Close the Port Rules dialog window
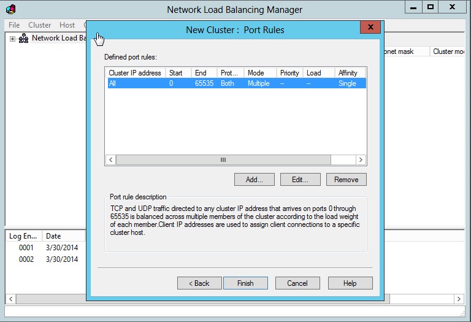 point(368,28)
